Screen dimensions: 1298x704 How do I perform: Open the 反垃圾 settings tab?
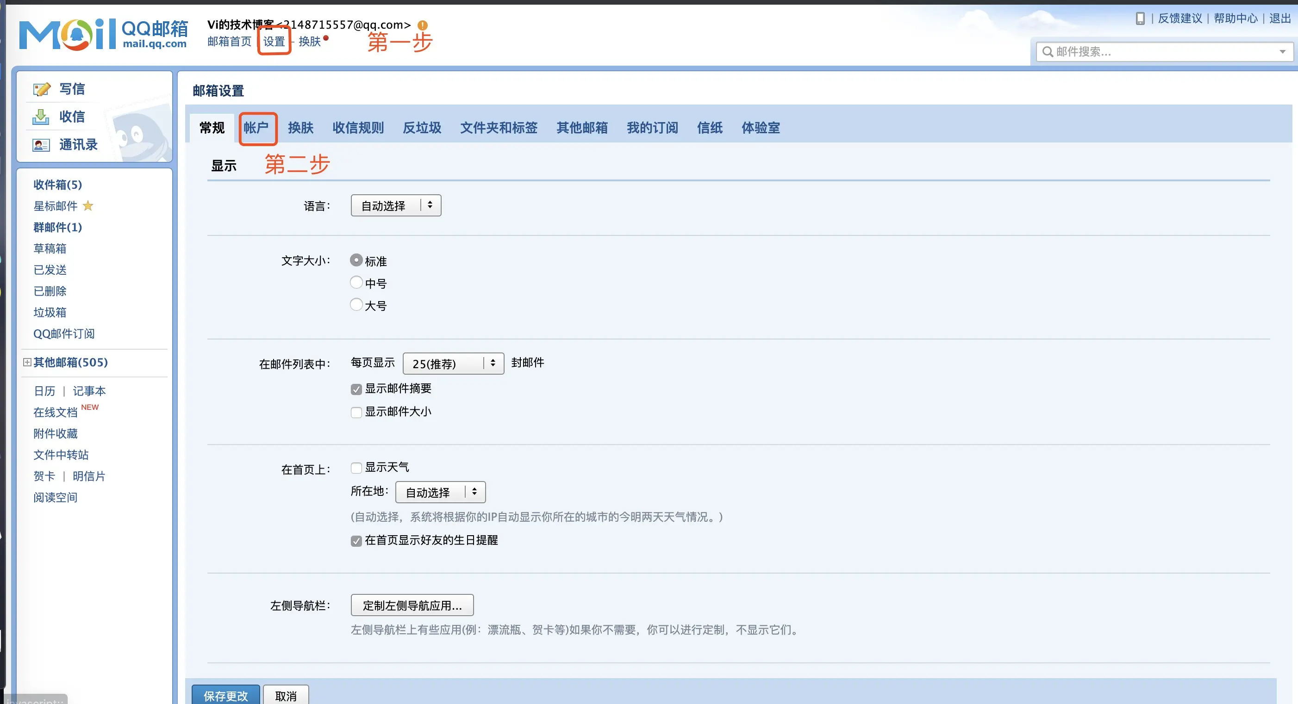point(422,128)
